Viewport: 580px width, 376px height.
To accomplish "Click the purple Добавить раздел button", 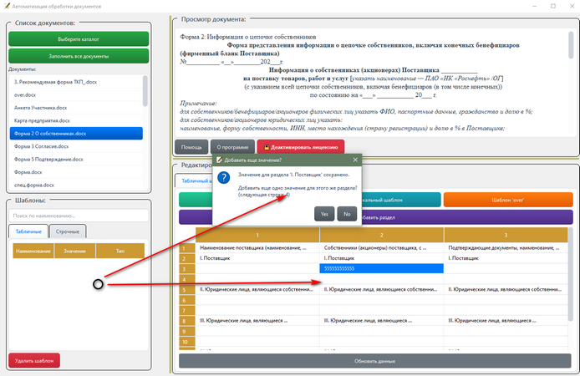I will pyautogui.click(x=467, y=217).
